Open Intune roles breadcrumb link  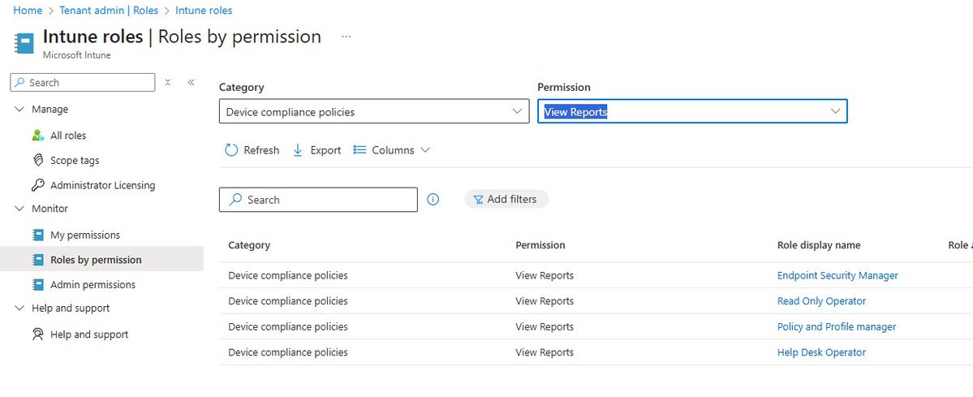click(205, 11)
